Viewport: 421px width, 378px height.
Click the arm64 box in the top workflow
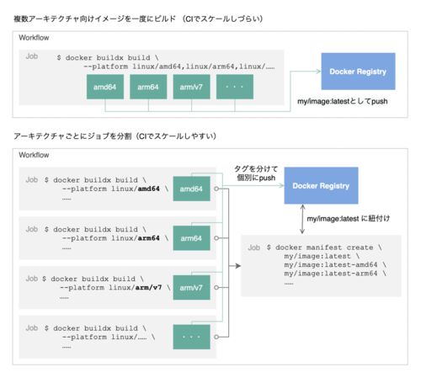148,87
